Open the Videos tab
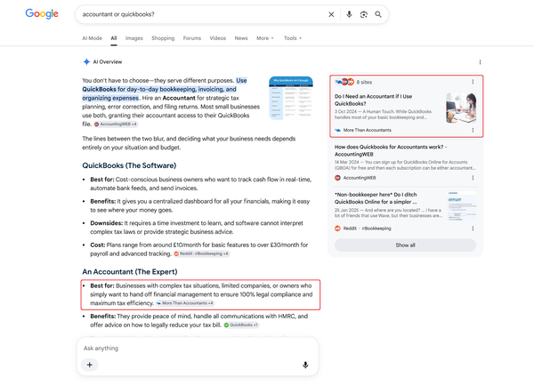Screen dimensions: 534x385 point(218,38)
